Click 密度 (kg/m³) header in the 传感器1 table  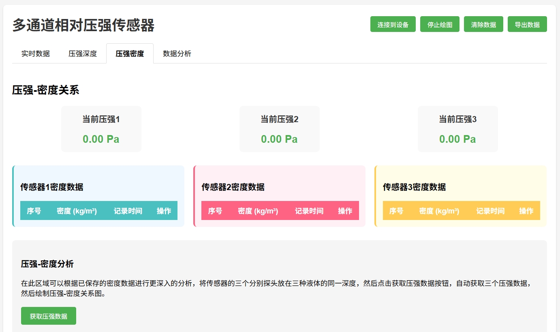[x=77, y=211]
